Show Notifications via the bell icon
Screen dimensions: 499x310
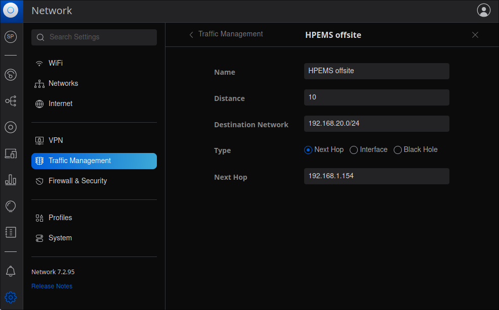[x=11, y=271]
